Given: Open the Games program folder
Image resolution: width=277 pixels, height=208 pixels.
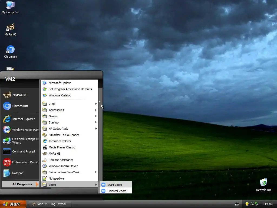Looking at the screenshot, I should (x=69, y=116).
